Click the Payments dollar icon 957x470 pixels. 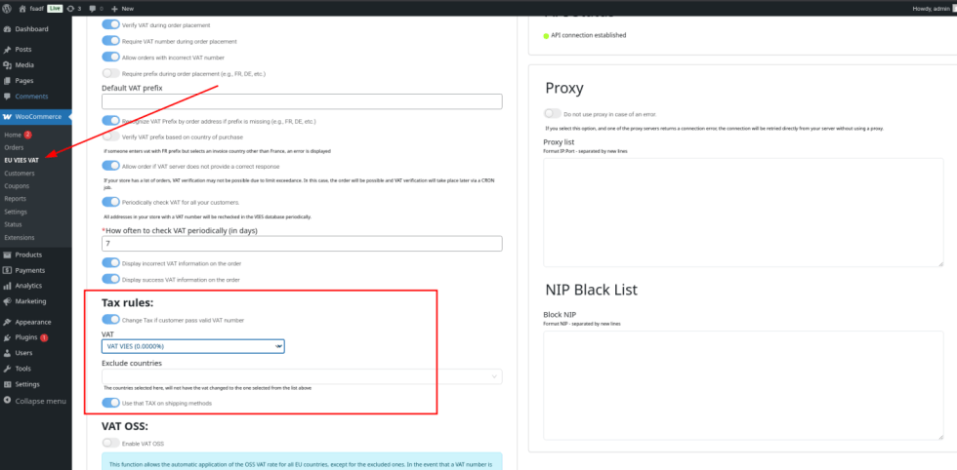8,270
